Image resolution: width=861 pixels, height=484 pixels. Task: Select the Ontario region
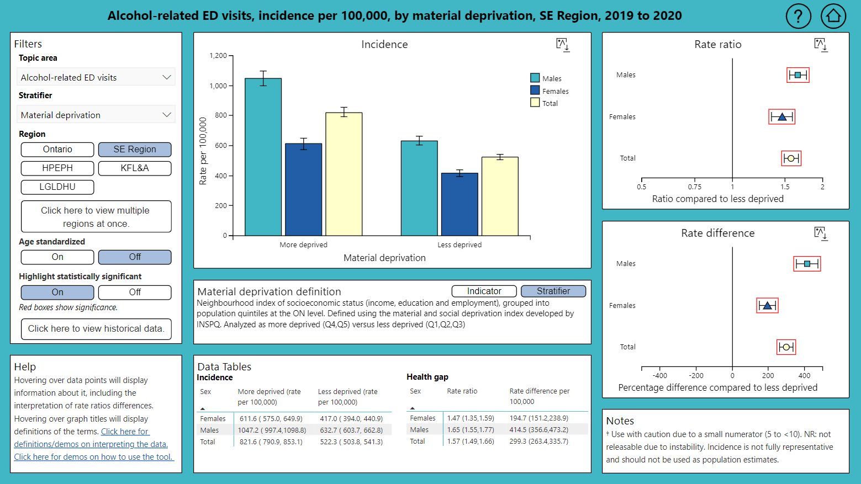57,150
